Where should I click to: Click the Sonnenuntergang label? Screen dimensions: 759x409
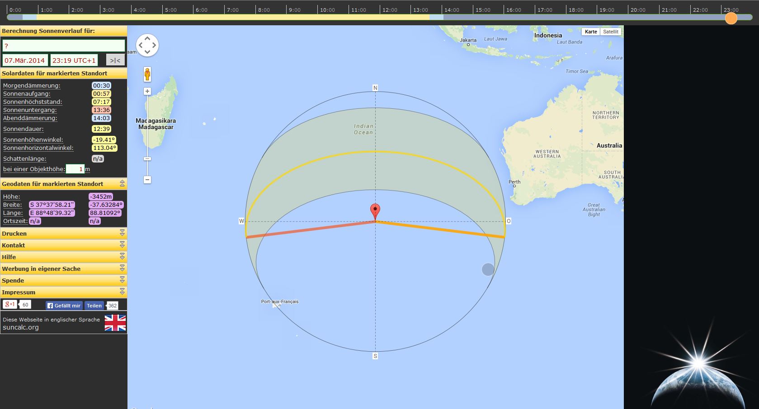30,110
